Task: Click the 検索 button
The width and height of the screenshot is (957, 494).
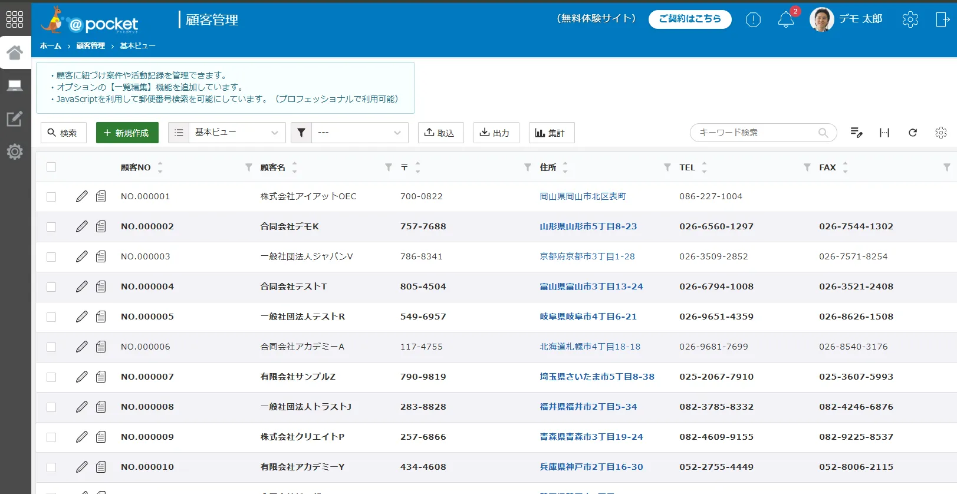Action: coord(64,133)
